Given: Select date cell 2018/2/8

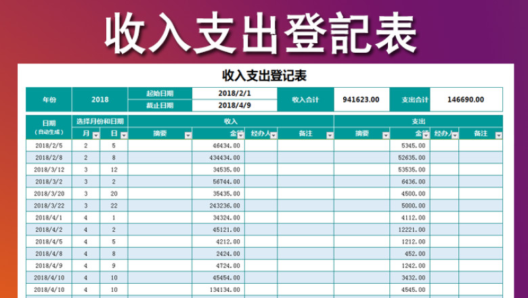Looking at the screenshot, I should pyautogui.click(x=49, y=157).
